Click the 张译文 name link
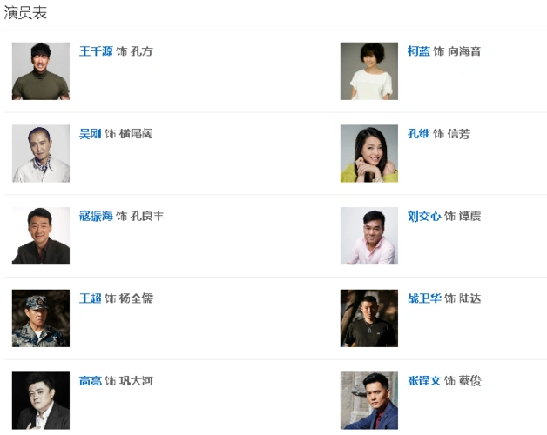 [x=424, y=381]
